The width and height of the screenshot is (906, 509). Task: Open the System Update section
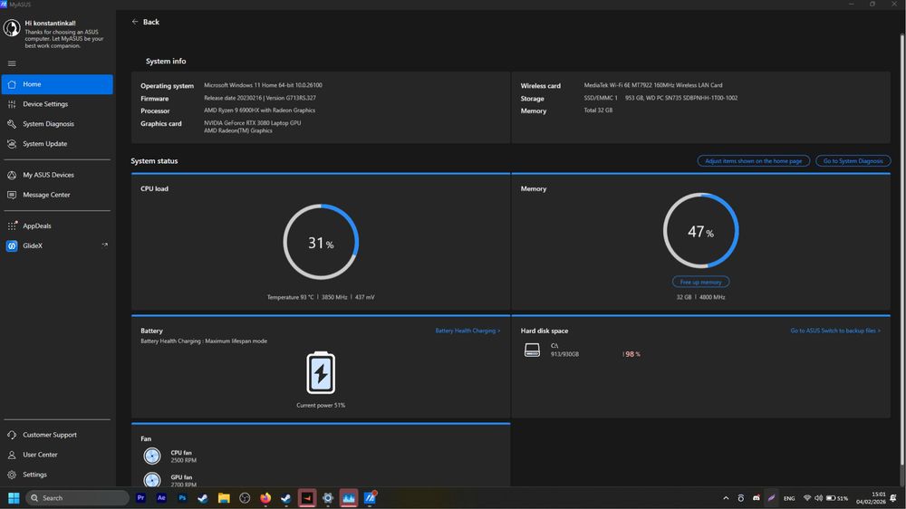coord(44,144)
